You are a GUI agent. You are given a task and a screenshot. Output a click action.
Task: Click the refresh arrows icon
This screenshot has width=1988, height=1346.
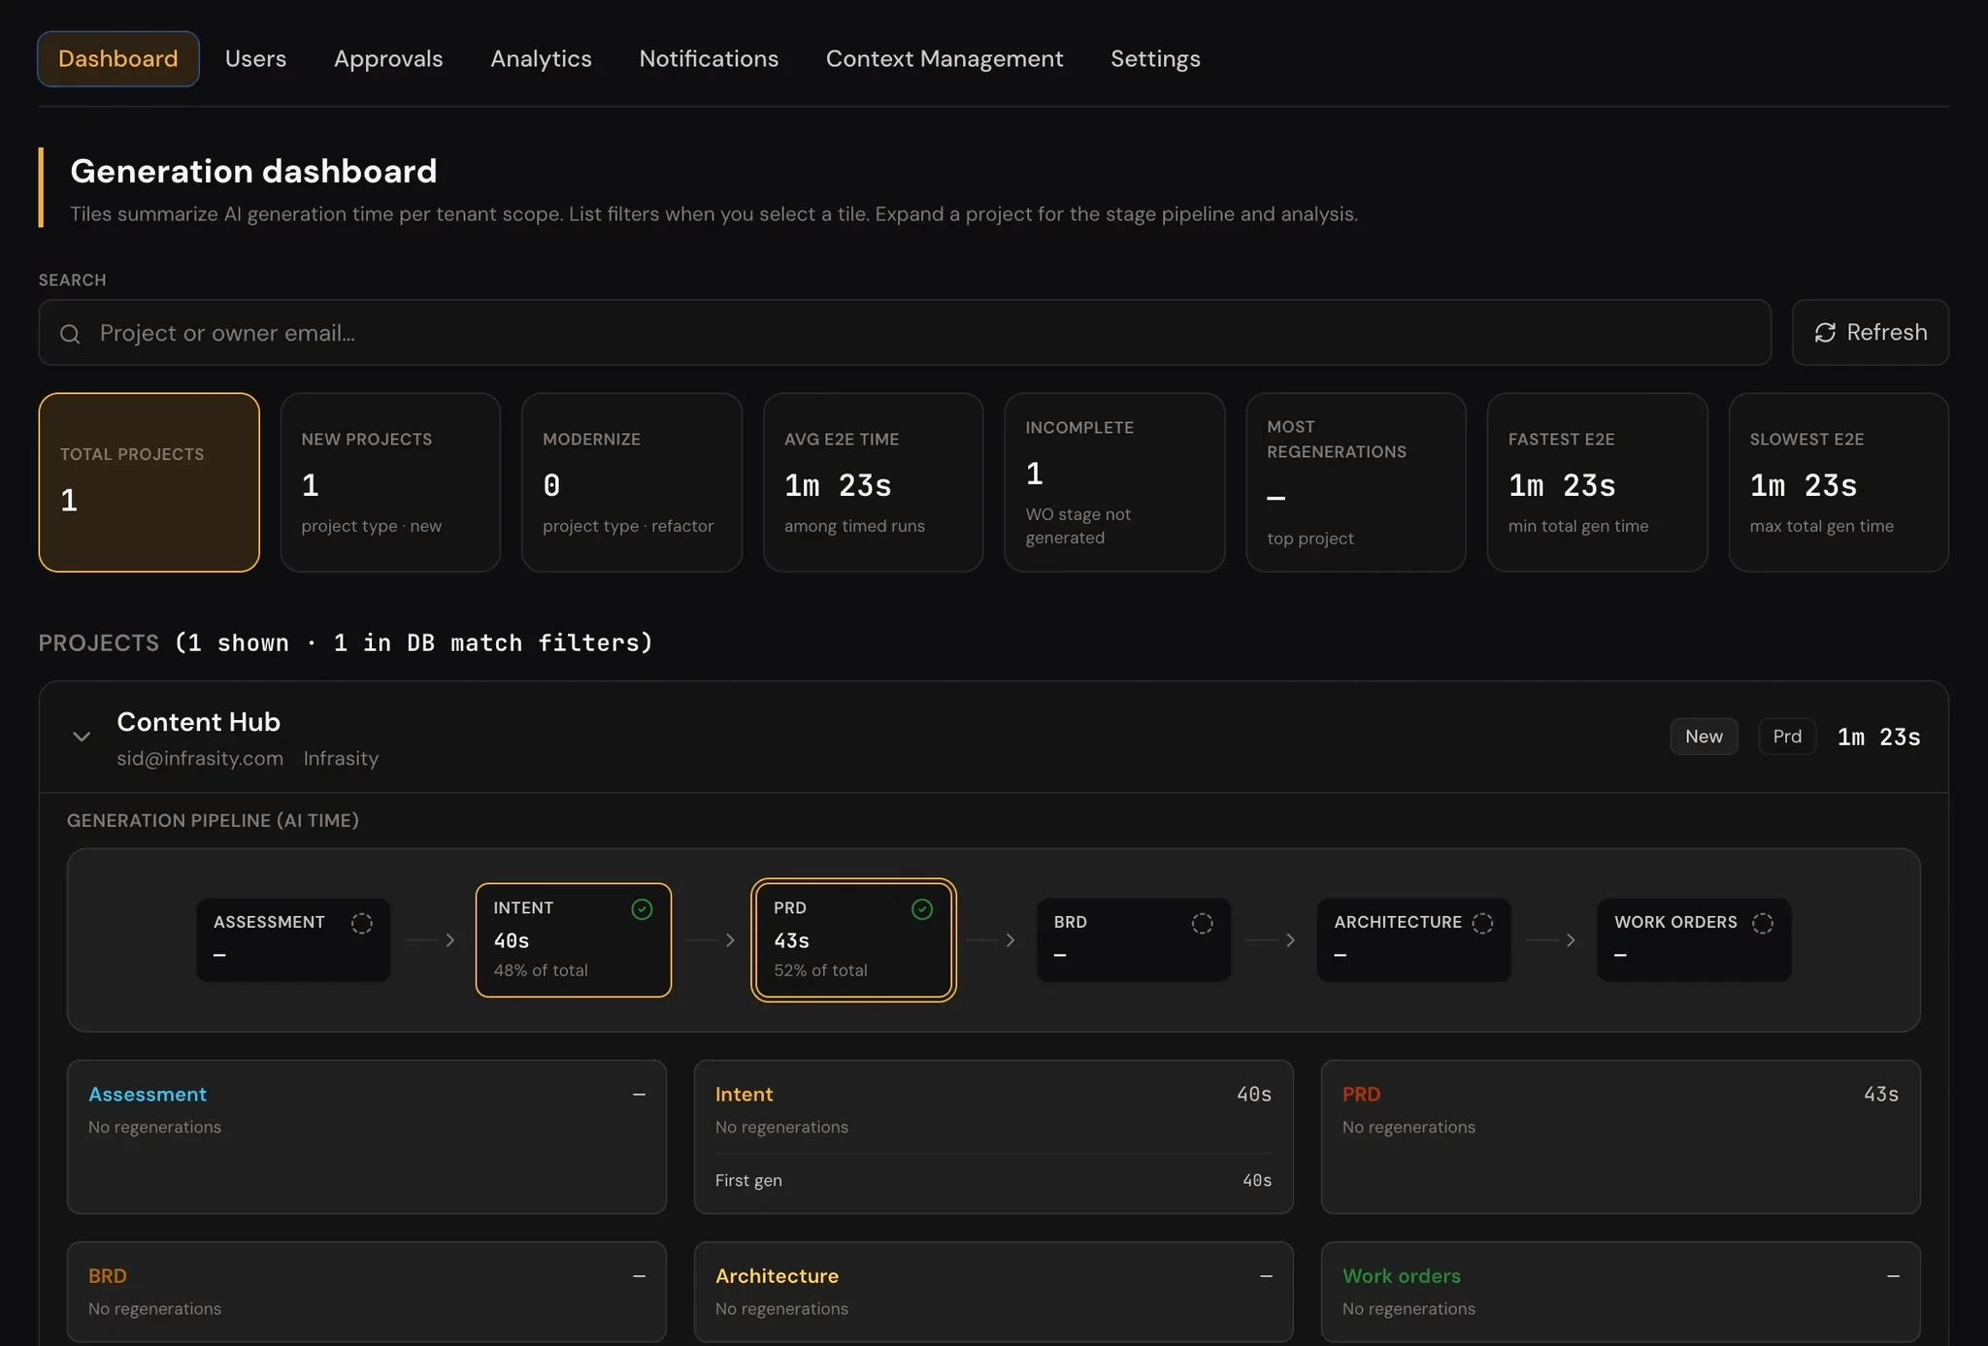[x=1825, y=333]
